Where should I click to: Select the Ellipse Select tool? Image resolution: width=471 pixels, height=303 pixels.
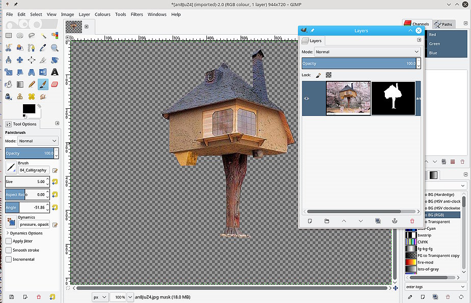20,36
